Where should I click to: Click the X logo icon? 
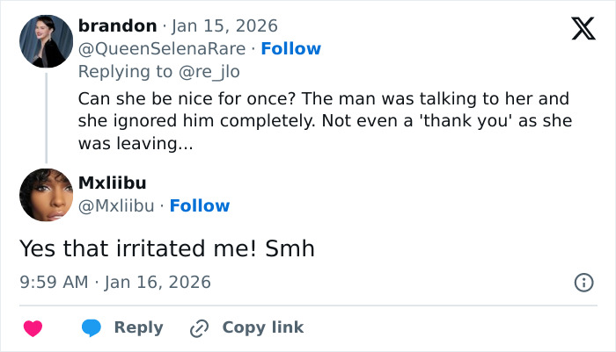click(x=583, y=29)
